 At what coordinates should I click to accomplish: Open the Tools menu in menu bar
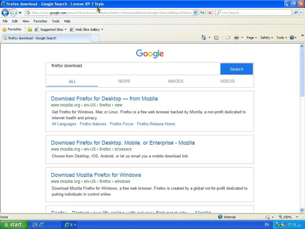pyautogui.click(x=56, y=21)
